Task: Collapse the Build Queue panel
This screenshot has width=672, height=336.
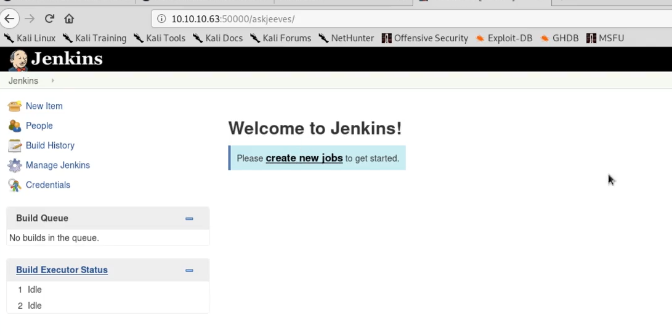Action: tap(189, 218)
